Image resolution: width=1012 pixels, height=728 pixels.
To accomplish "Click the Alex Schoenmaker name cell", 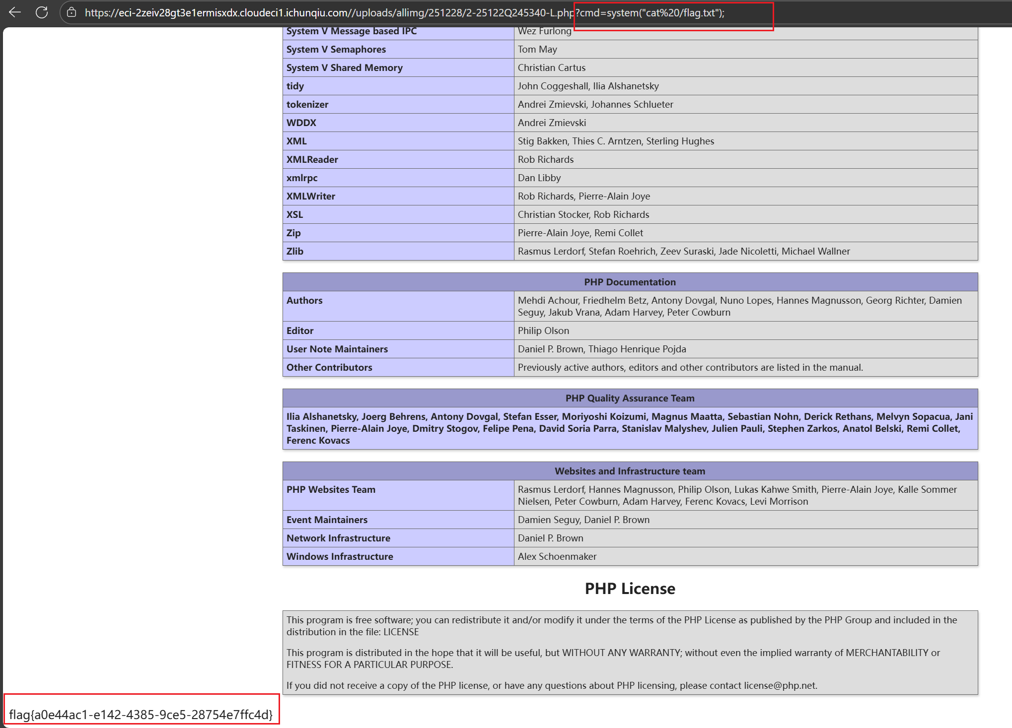I will click(x=557, y=556).
